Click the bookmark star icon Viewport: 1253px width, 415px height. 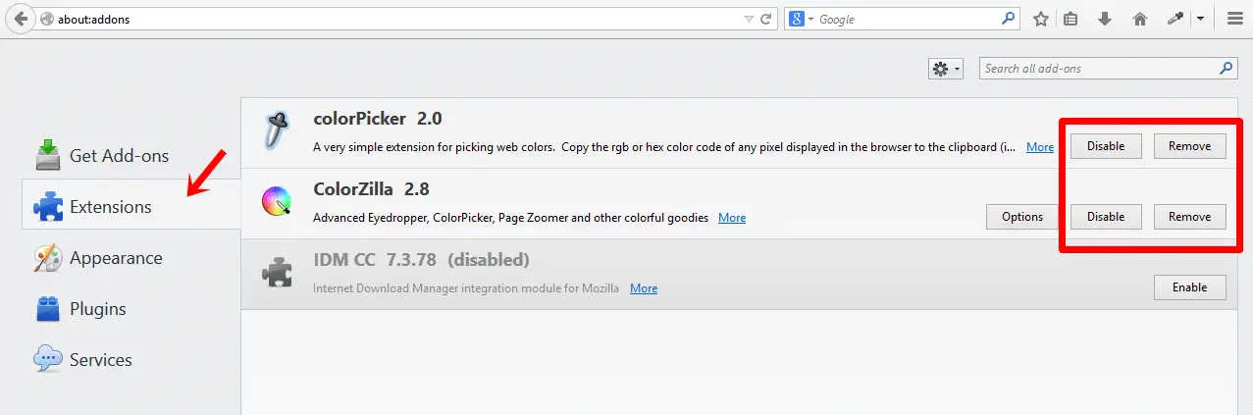pos(1041,19)
